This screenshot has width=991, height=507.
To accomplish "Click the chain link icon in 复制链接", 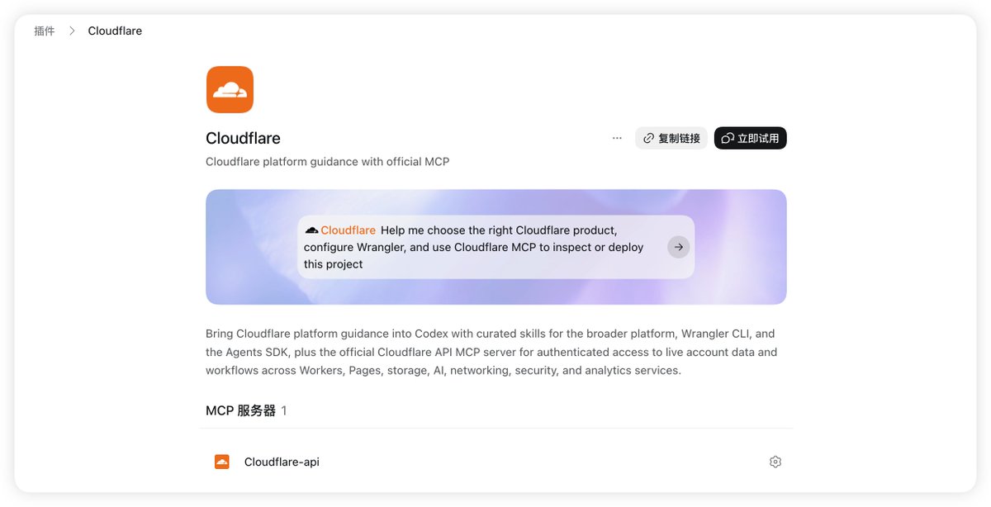I will pos(649,138).
